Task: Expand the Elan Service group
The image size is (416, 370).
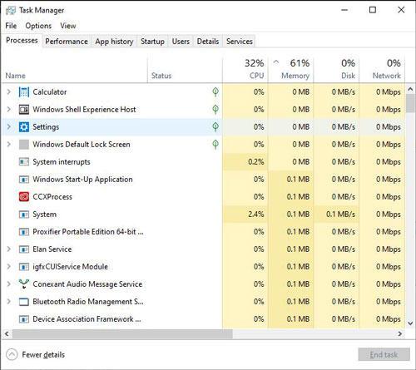Action: pos(9,249)
